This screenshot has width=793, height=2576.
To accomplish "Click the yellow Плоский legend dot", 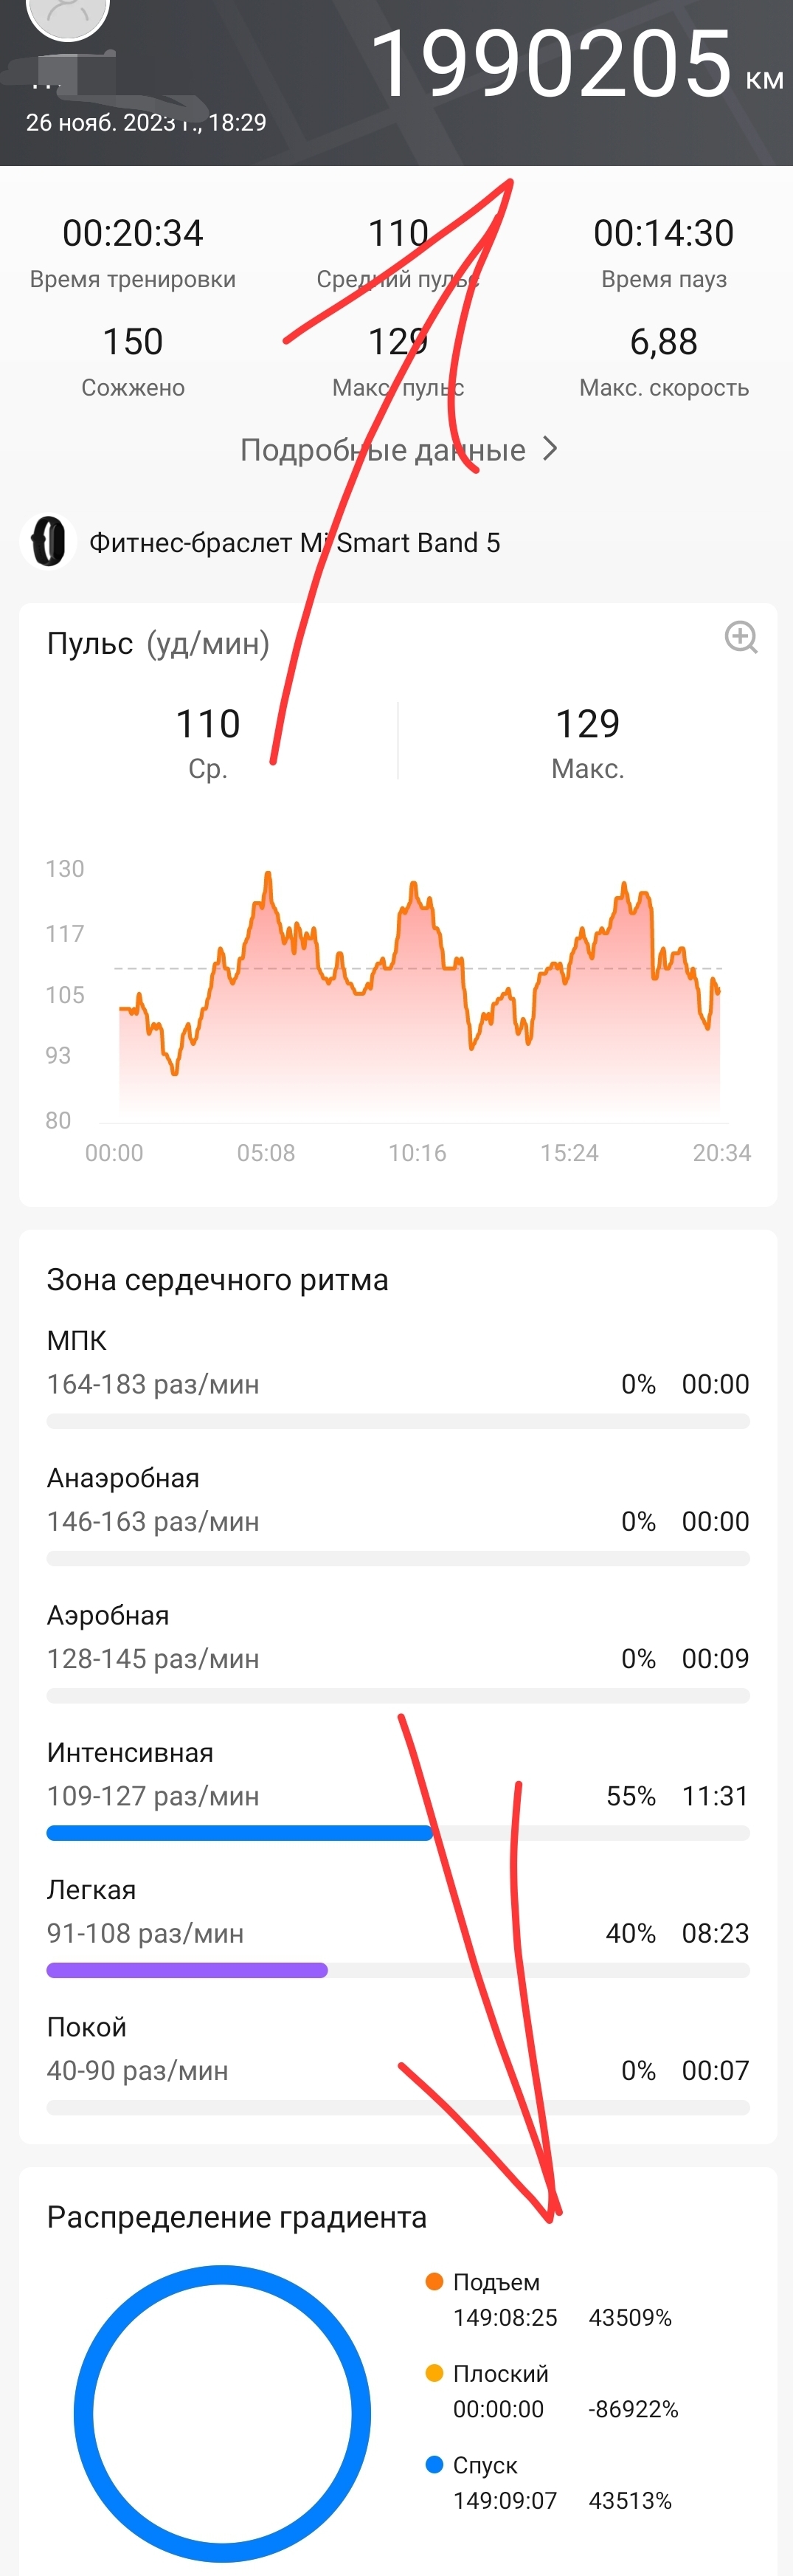I will click(x=434, y=2373).
